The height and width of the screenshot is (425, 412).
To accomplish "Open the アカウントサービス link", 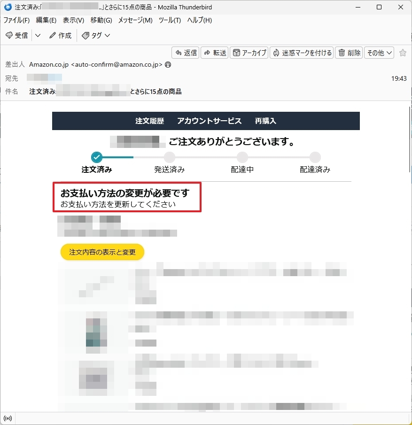I will (x=209, y=121).
